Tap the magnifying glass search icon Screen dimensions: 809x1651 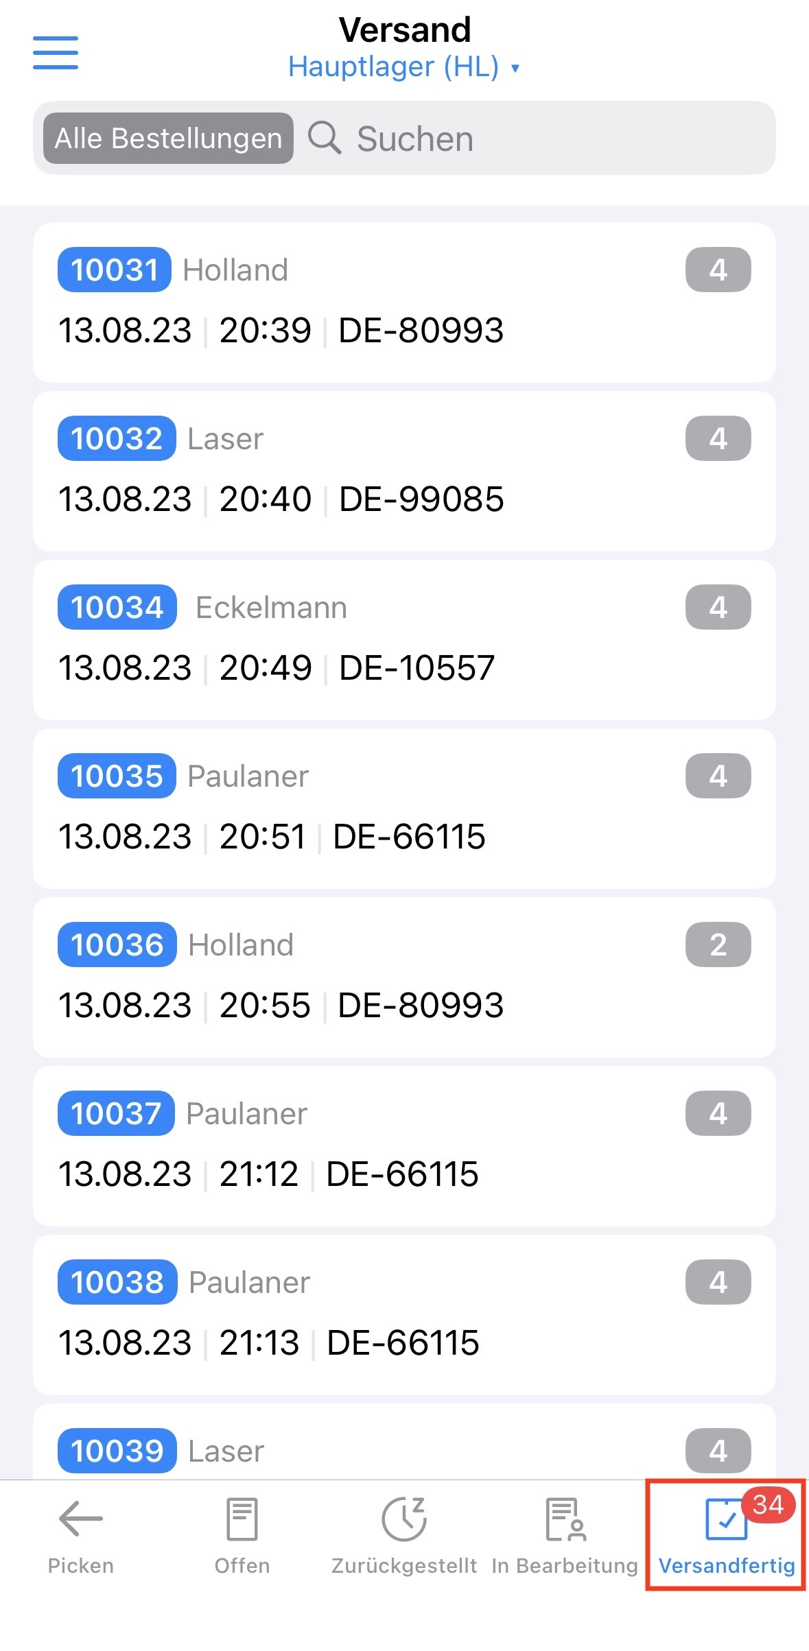pos(324,138)
